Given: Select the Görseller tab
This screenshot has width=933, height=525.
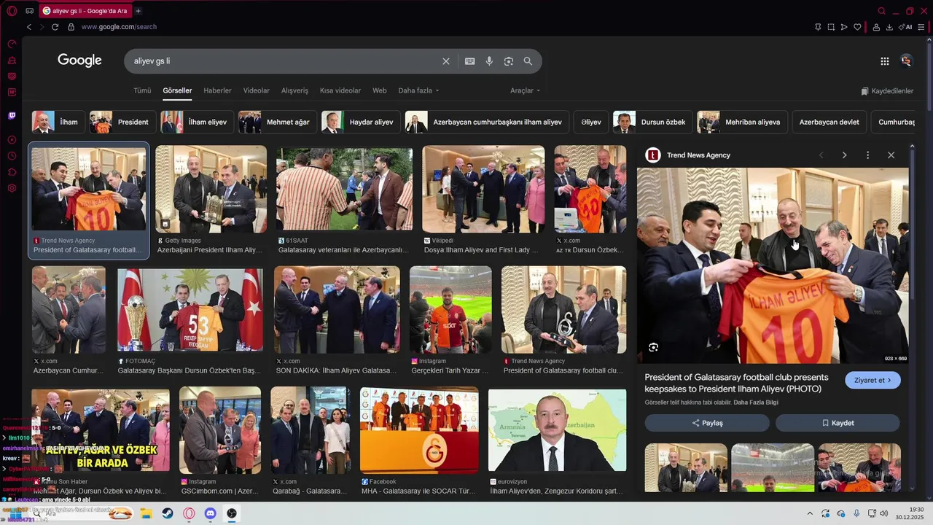Looking at the screenshot, I should (177, 90).
